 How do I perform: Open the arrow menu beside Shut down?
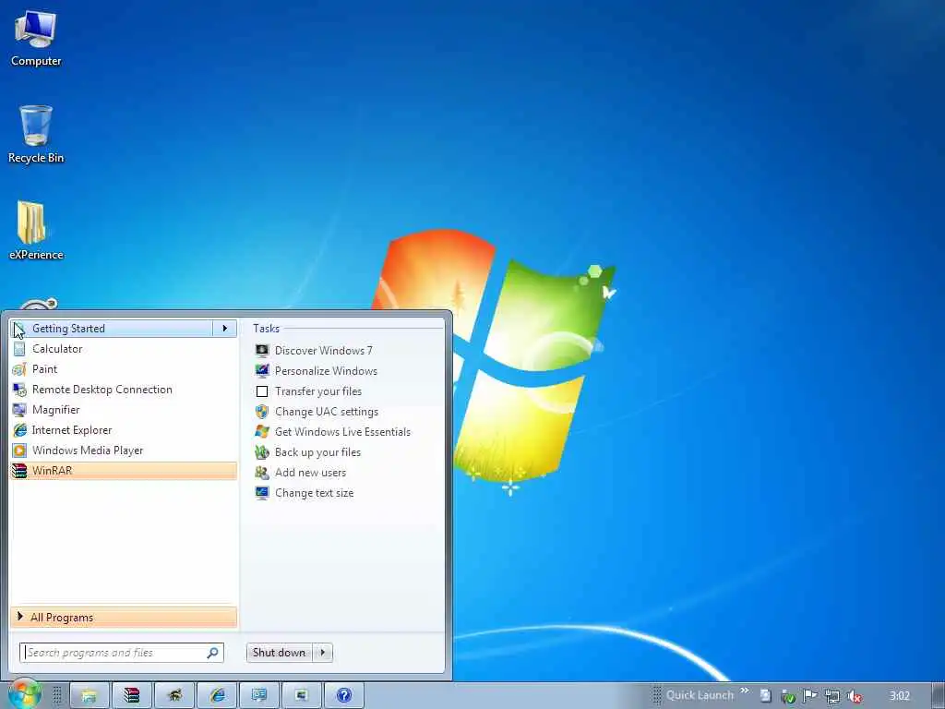coord(323,653)
